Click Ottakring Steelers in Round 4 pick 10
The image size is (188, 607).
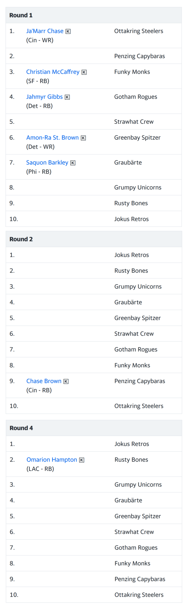139,595
